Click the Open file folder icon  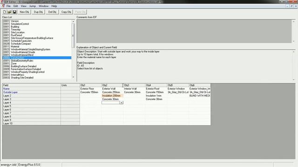pyautogui.click(x=9, y=12)
